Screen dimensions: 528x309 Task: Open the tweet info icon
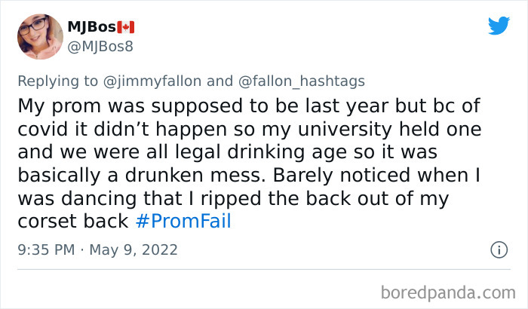[498, 248]
